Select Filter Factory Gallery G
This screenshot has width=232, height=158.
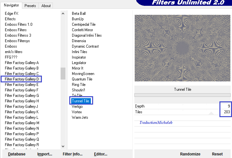click(22, 96)
